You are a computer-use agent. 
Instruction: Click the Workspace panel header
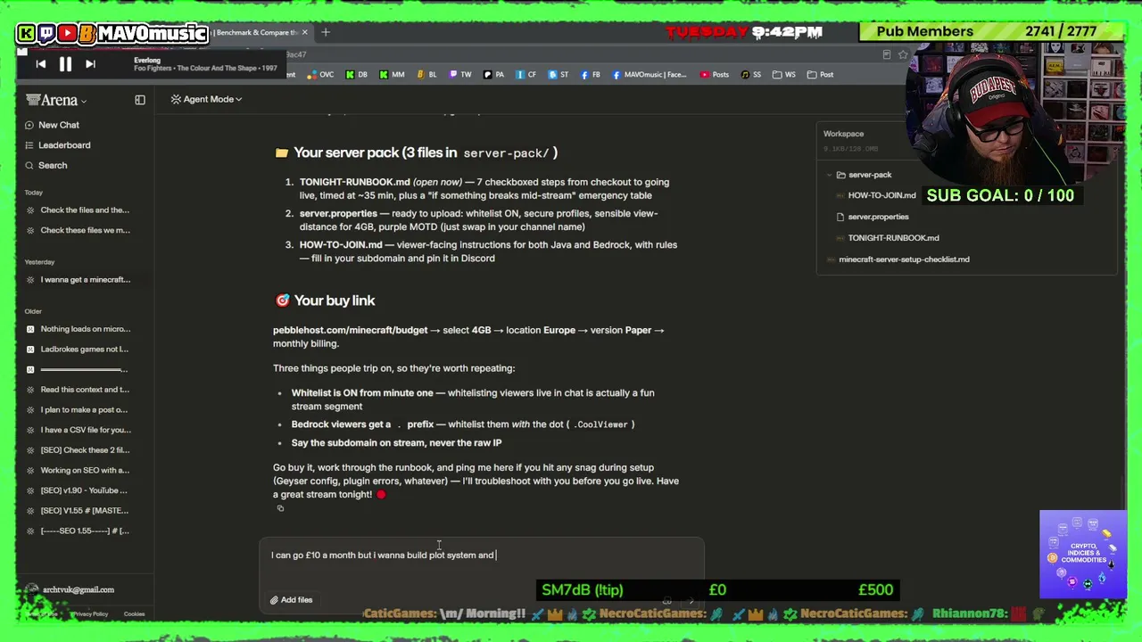click(x=843, y=134)
